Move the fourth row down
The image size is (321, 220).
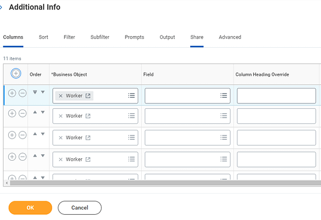(43, 155)
